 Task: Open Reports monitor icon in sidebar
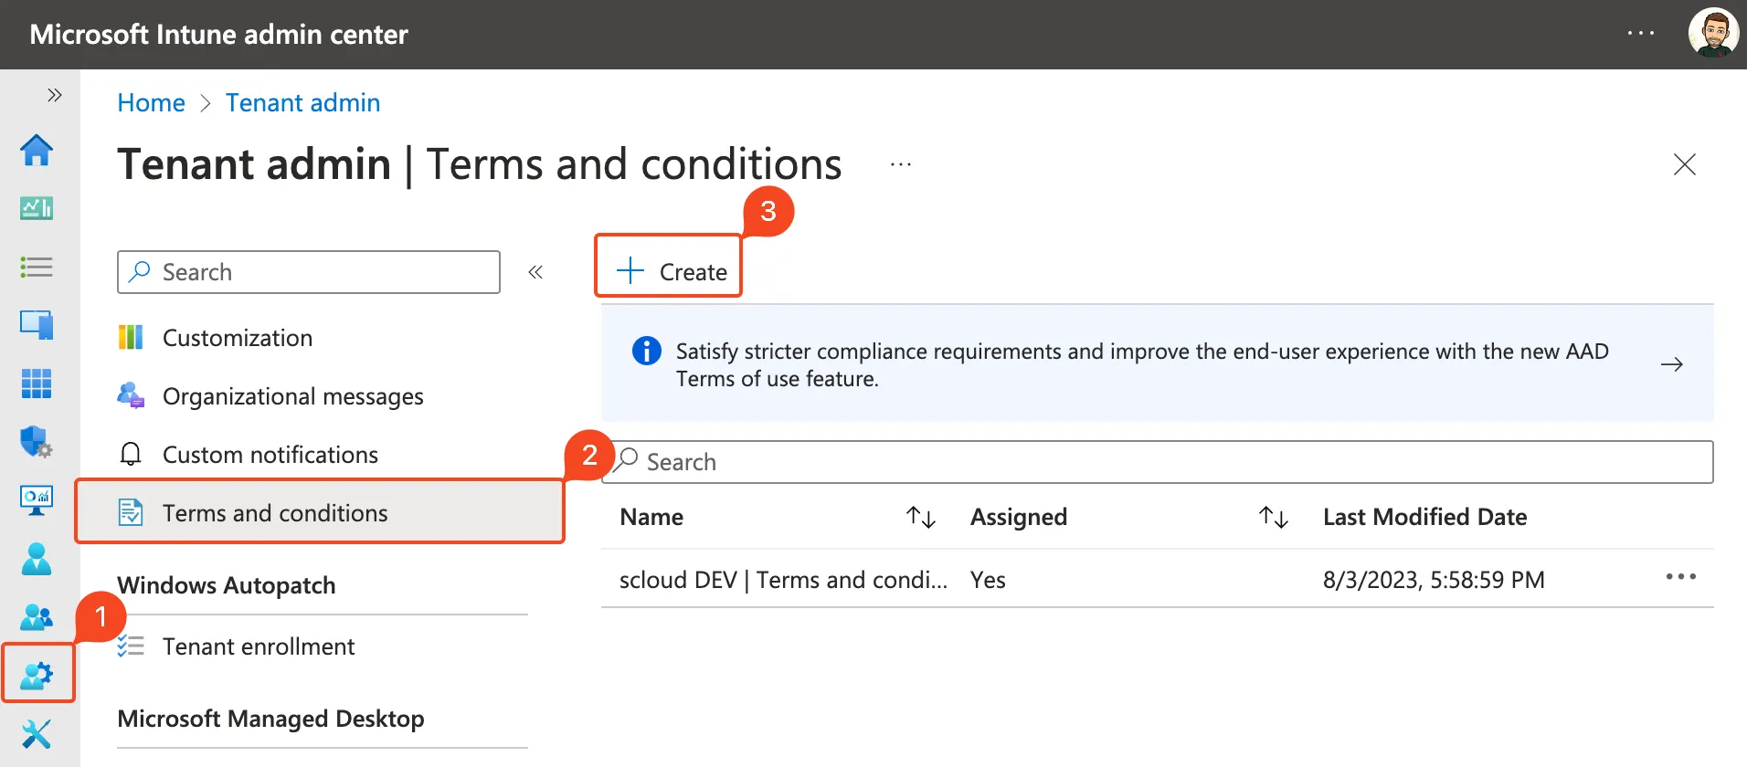coord(37,500)
